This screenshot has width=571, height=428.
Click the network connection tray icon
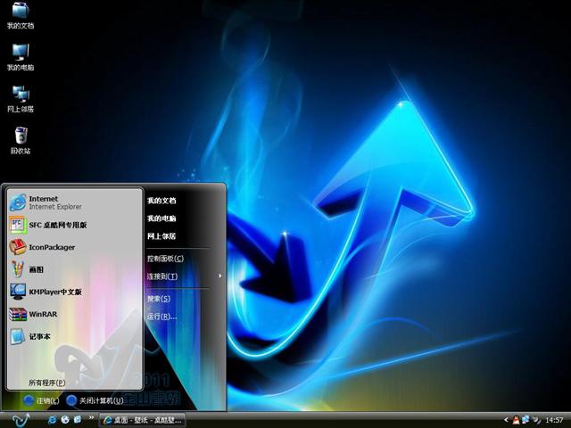[525, 420]
